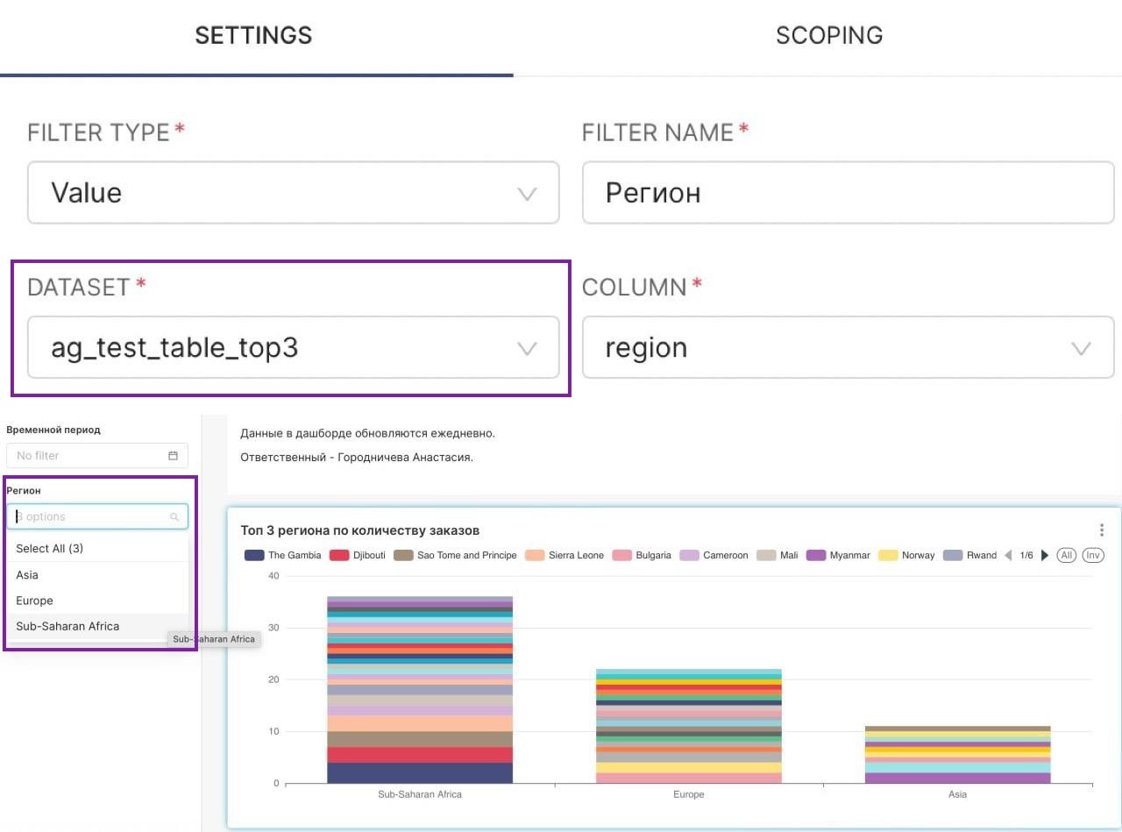The image size is (1122, 832).
Task: Toggle Norway series in chart legend
Action: 907,556
